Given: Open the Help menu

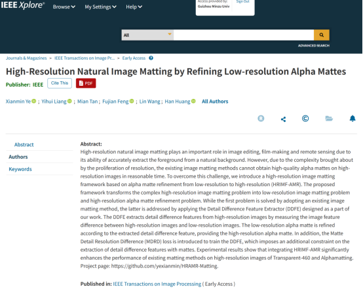Looking at the screenshot, I should 134,7.
